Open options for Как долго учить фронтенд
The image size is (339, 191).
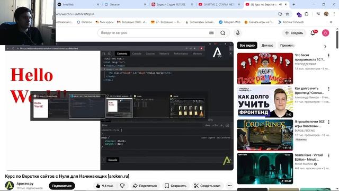coord(328,89)
